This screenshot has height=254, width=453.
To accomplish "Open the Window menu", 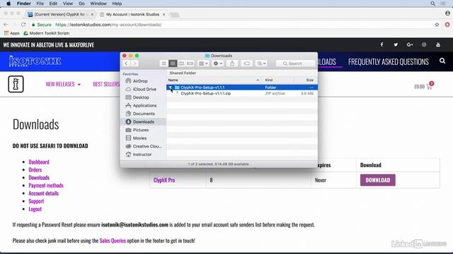I will [x=98, y=4].
